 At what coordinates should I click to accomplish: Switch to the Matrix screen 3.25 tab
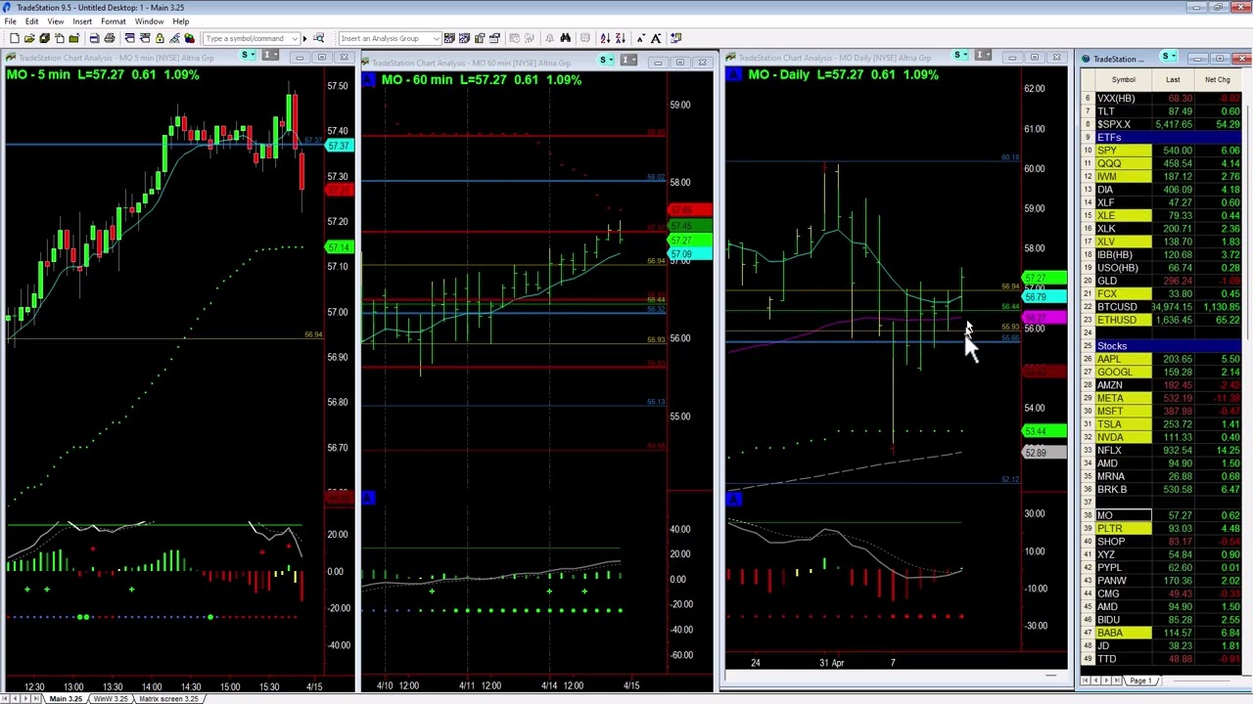168,699
